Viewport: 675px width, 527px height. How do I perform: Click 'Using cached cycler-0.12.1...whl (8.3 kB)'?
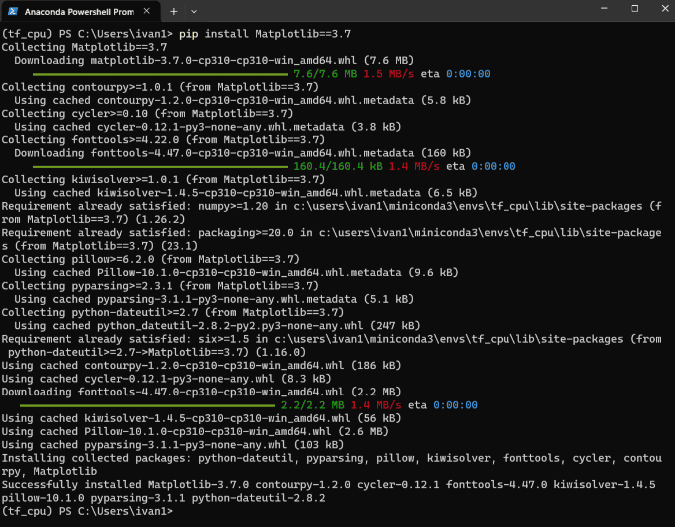tap(166, 379)
